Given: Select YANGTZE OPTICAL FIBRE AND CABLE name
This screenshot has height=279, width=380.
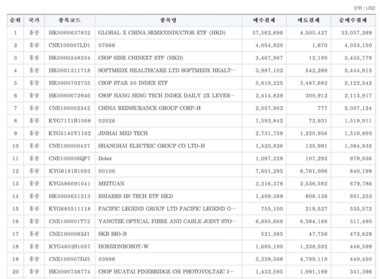Looking at the screenshot, I should coord(167,221).
